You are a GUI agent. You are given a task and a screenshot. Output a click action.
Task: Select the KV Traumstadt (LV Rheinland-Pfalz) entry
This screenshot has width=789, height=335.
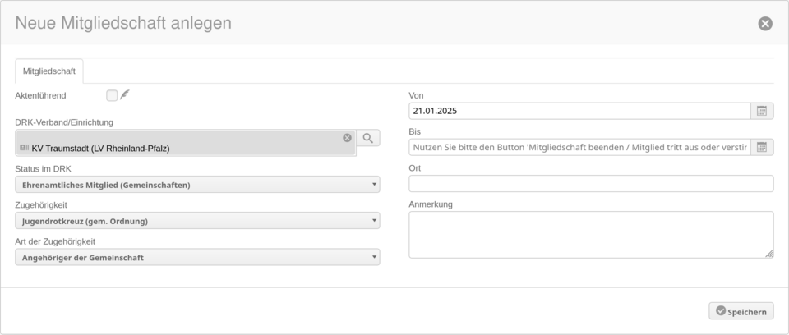pos(100,149)
